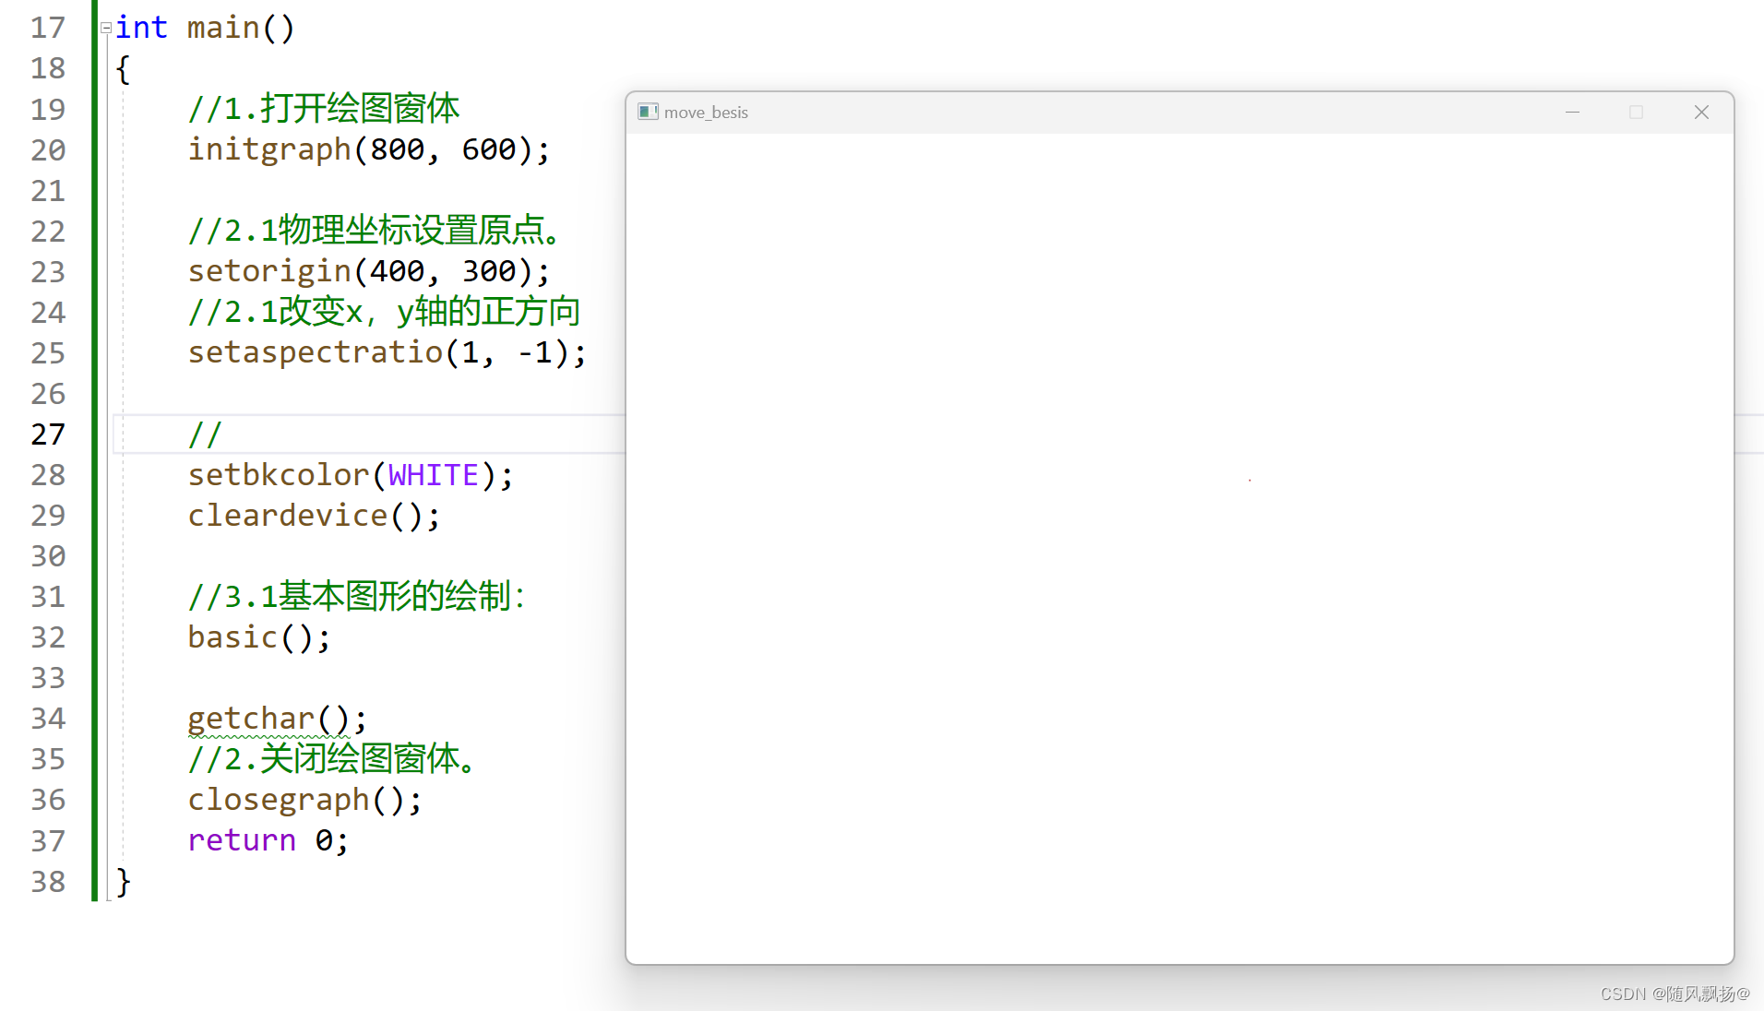Click the closing brace on line 38
Image resolution: width=1764 pixels, height=1011 pixels.
coord(124,882)
